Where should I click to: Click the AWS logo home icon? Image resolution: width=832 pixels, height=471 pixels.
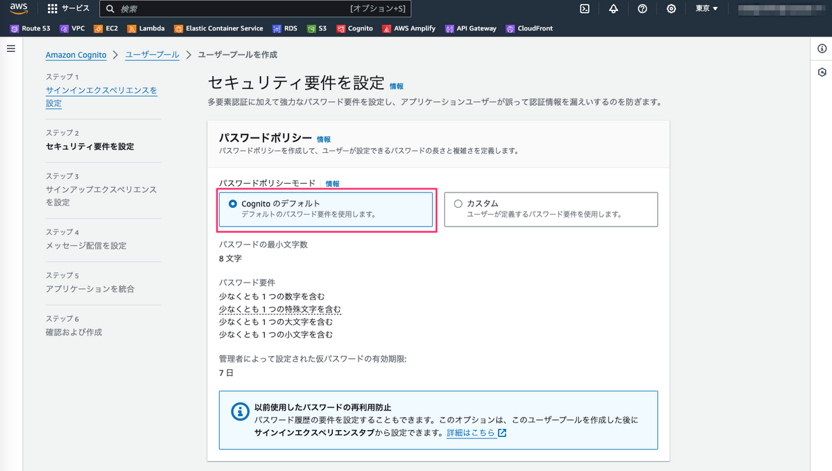pos(18,8)
